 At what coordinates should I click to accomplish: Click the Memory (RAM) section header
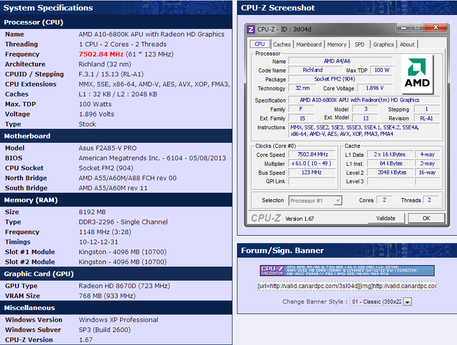(x=116, y=200)
